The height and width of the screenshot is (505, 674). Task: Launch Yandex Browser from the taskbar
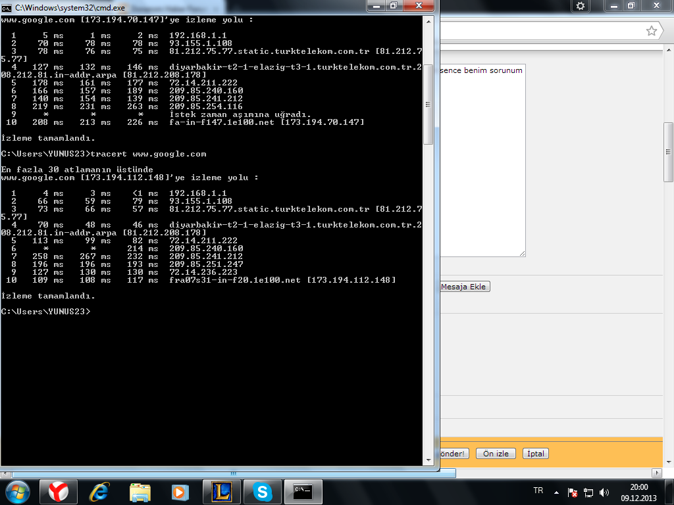pyautogui.click(x=59, y=492)
